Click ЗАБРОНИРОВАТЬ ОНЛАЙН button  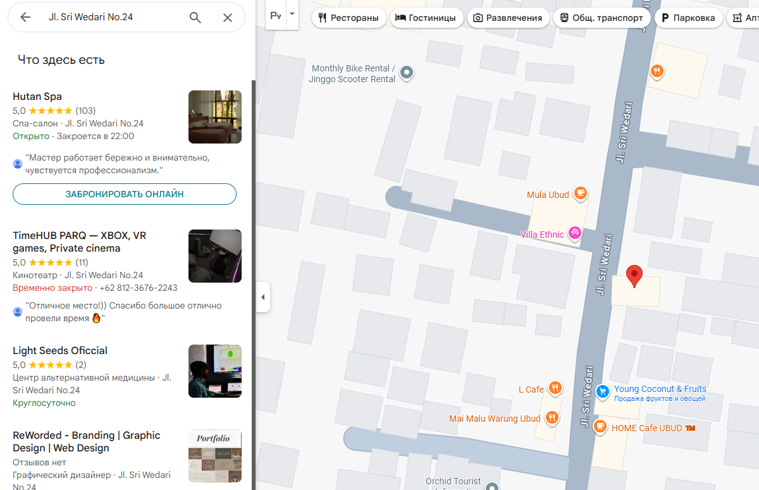[x=125, y=194]
